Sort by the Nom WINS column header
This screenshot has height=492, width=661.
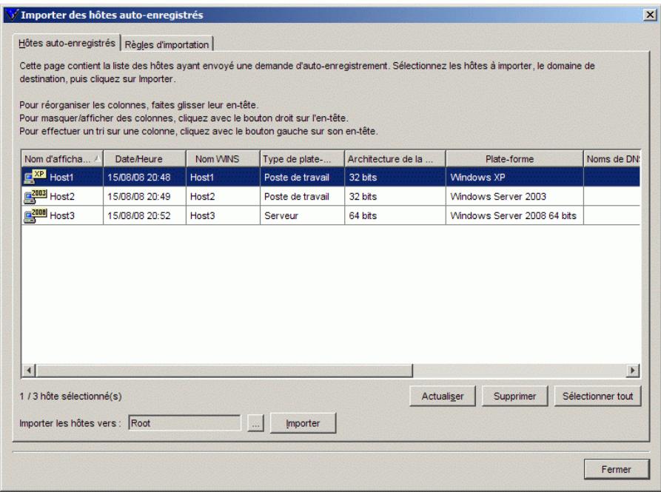point(223,159)
